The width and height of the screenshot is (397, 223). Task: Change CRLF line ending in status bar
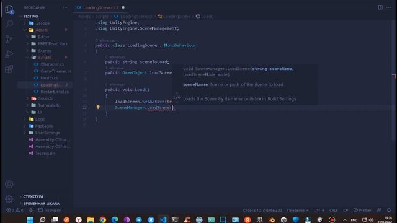click(x=334, y=210)
